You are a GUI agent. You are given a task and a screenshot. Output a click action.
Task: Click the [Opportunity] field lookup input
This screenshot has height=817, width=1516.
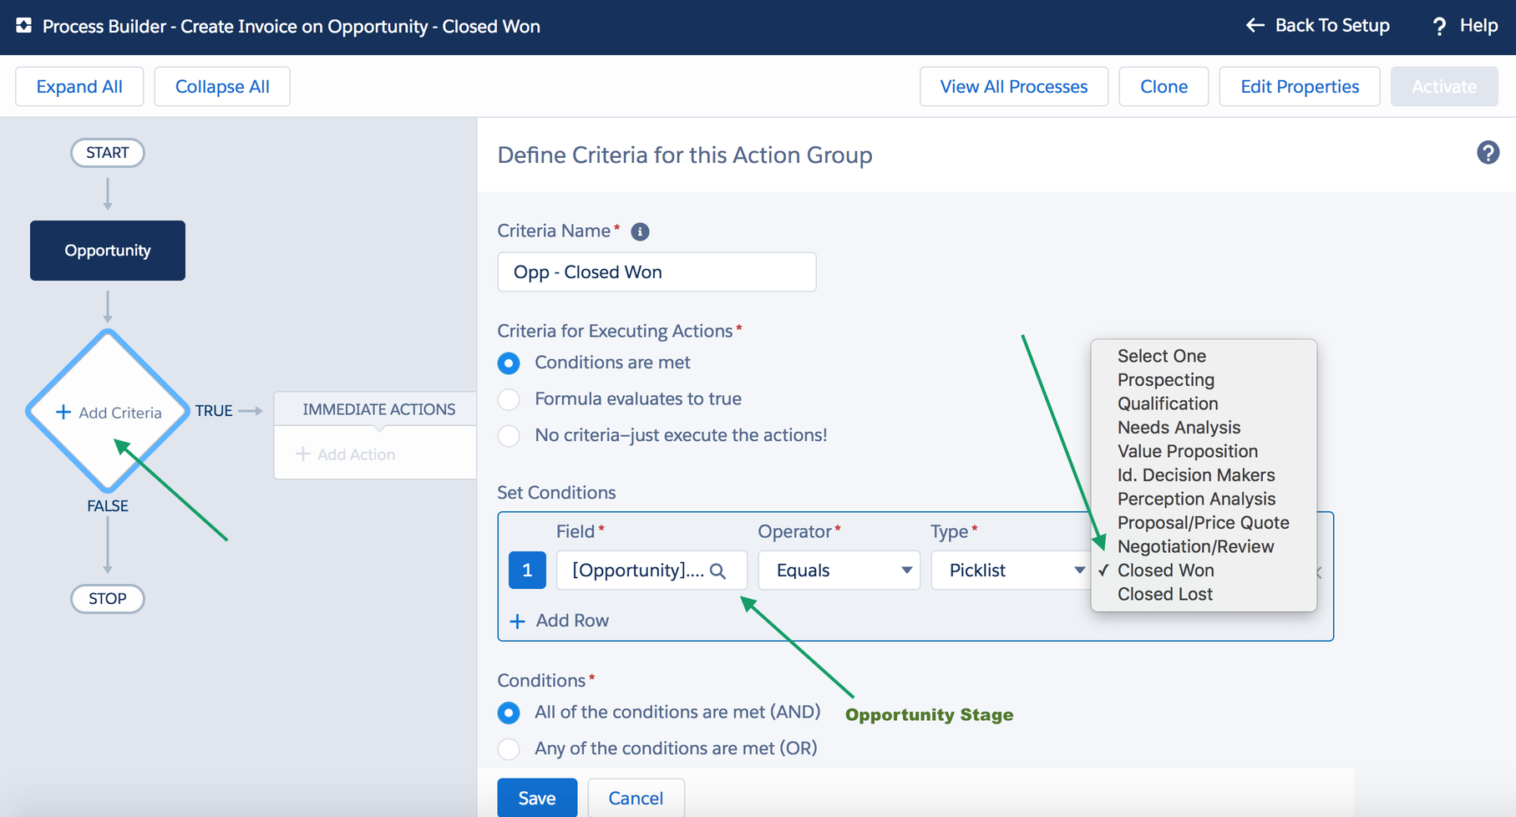(x=652, y=571)
